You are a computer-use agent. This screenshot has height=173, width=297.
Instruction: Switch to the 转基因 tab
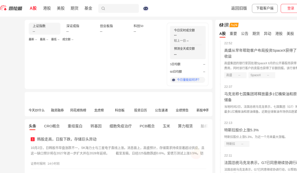pos(96,126)
